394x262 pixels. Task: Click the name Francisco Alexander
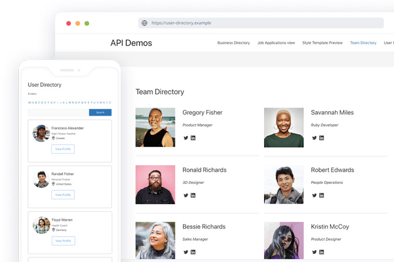67,128
